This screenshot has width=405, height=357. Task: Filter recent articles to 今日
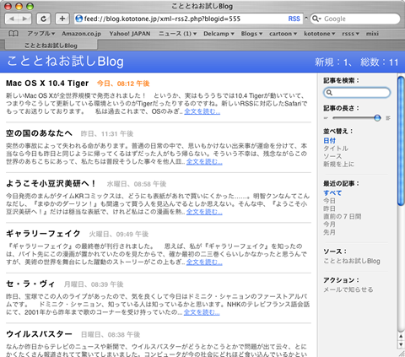[x=329, y=201]
